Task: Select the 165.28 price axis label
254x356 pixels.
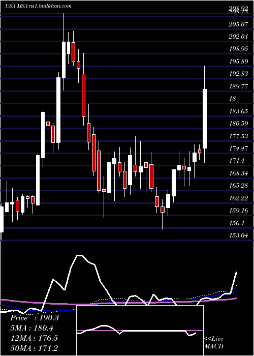Action: pos(238,186)
